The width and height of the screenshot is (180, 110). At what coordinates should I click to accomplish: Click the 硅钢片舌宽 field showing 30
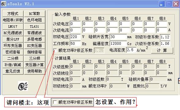pos(118,37)
